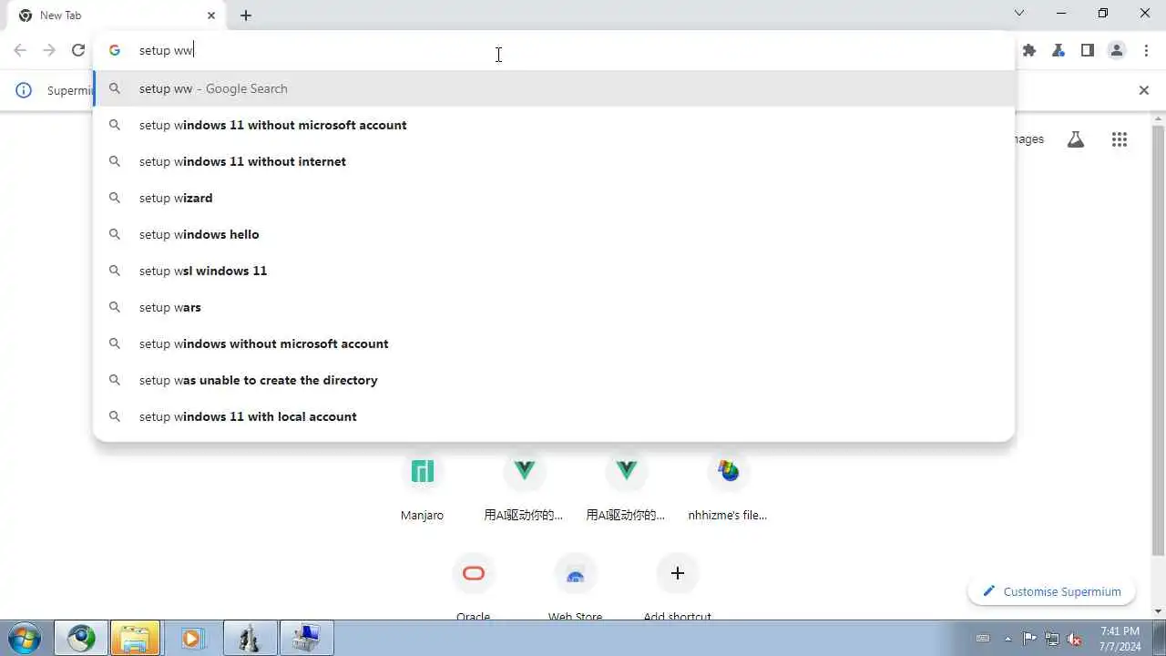Pick the 'setup wizard' suggestion
The height and width of the screenshot is (656, 1166).
pos(554,198)
